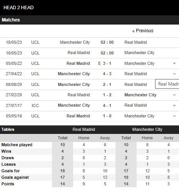Expand the 27/02/20 match details chevron
The image size is (179, 193).
pyautogui.click(x=174, y=95)
